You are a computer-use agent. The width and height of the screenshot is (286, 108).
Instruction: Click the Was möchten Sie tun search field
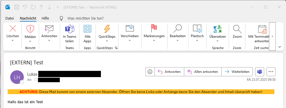coord(86,18)
